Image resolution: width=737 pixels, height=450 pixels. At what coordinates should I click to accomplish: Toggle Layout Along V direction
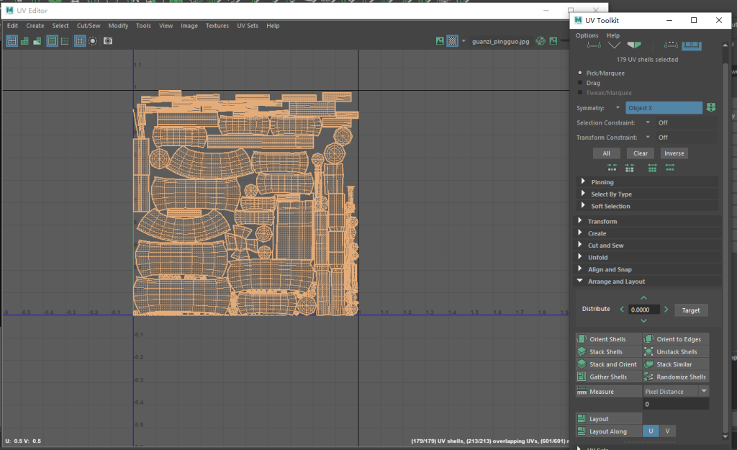[x=667, y=431]
